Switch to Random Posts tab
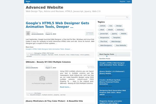This screenshot has height=104, width=156. [105, 58]
